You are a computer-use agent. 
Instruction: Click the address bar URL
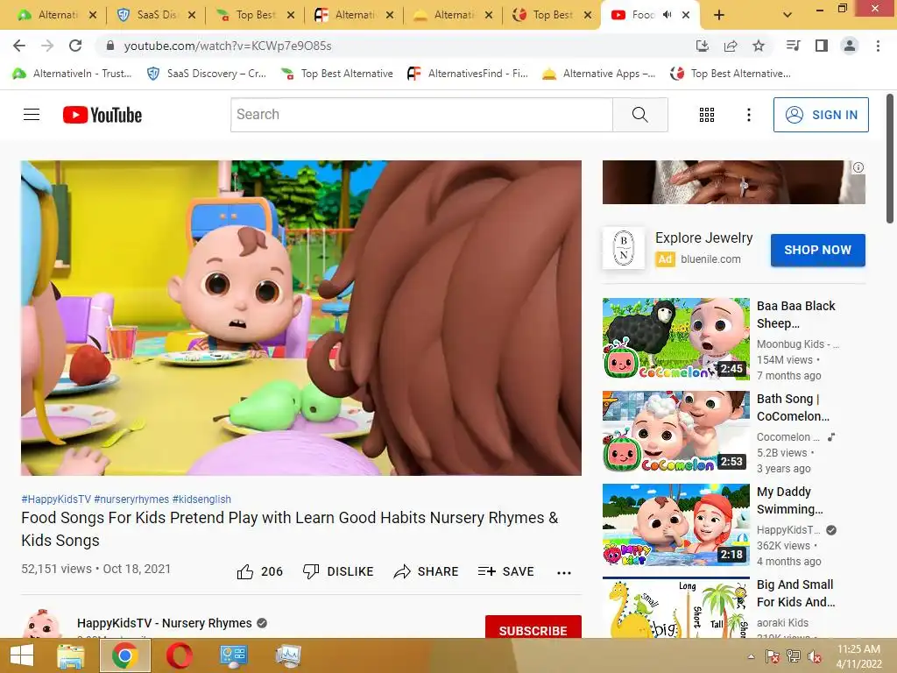pos(228,46)
